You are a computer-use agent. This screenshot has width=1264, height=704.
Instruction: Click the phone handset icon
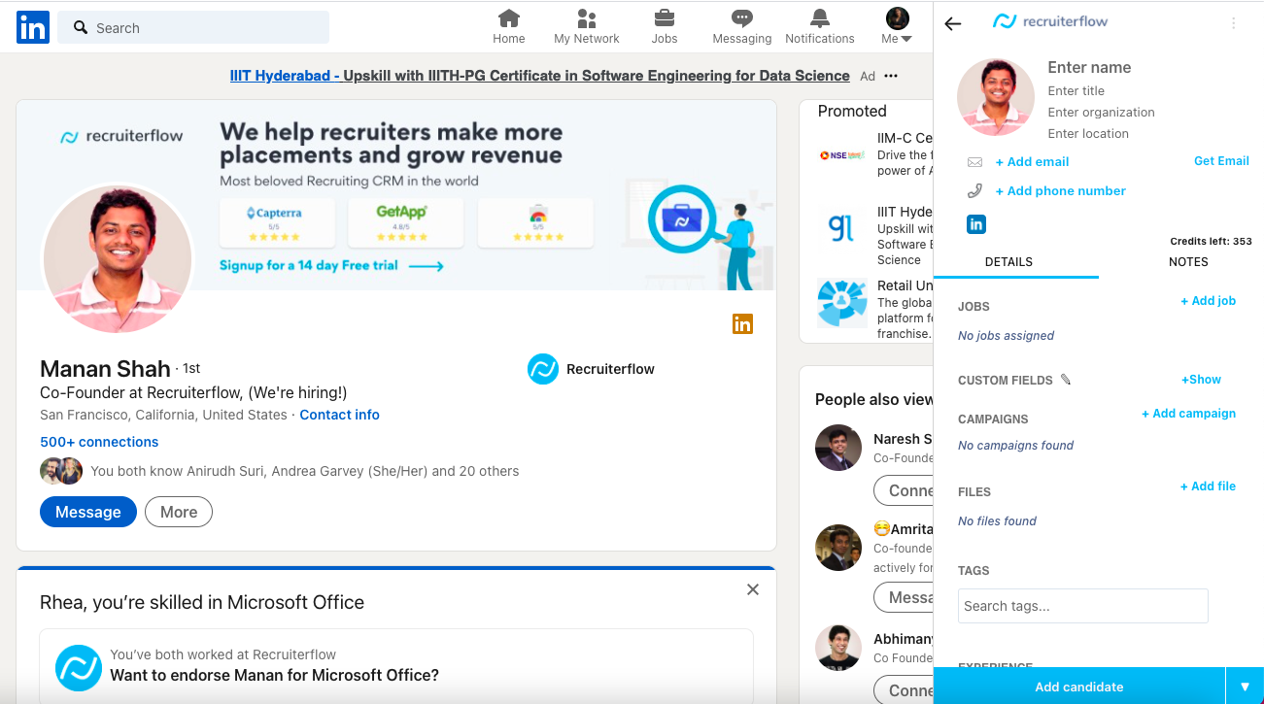974,191
